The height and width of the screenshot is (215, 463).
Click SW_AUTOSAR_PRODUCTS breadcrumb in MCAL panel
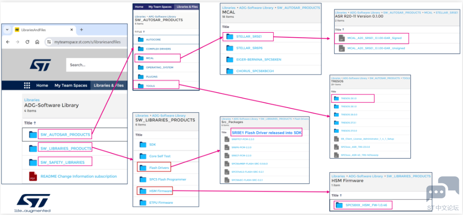[298, 7]
